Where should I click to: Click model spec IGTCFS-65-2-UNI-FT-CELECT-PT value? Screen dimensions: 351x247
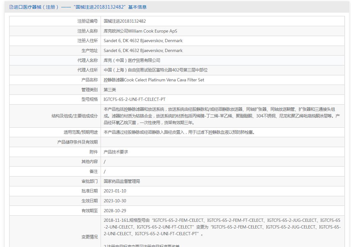point(134,99)
